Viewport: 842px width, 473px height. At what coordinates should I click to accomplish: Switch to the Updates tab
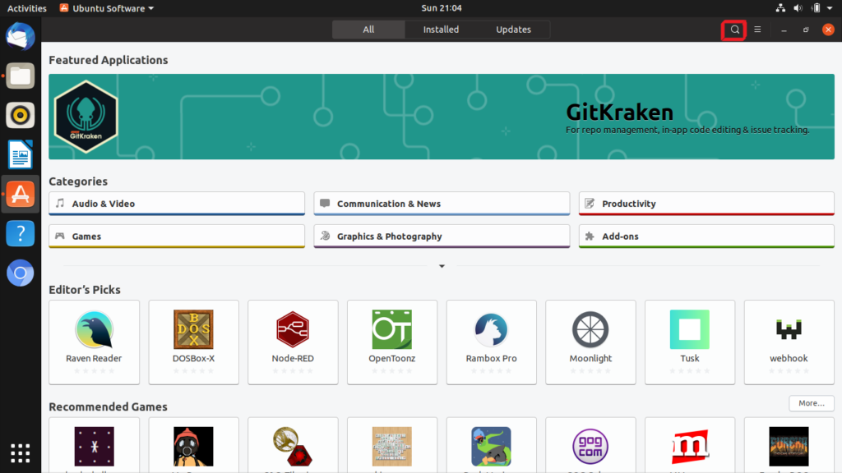coord(513,30)
